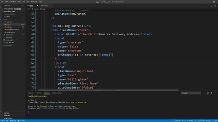The width and height of the screenshot is (218, 122).
Task: Select the Terminal panel tab
Action: 47,93
